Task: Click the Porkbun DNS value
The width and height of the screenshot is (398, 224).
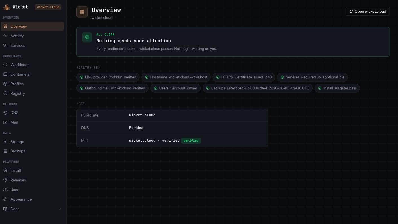Action: pos(137,128)
